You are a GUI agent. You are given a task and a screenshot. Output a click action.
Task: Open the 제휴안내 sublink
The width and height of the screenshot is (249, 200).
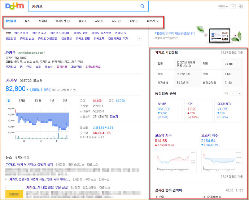pos(77,67)
